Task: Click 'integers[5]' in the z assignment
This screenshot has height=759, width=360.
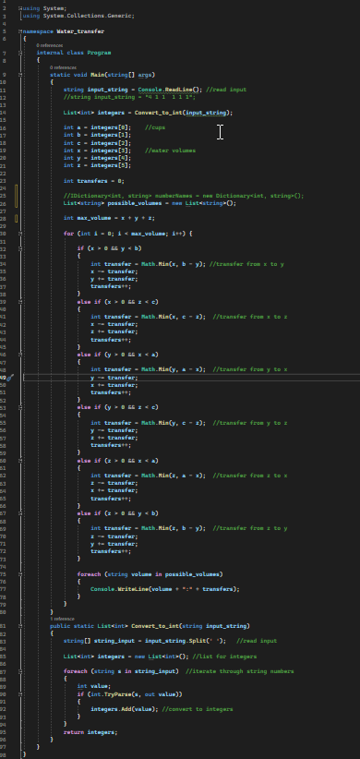Action: tap(111, 165)
